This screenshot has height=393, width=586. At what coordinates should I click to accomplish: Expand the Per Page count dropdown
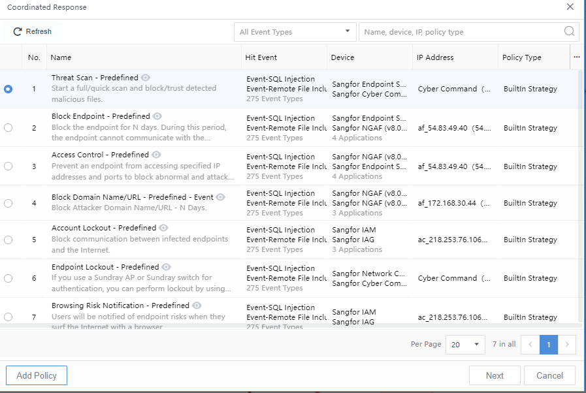point(465,344)
